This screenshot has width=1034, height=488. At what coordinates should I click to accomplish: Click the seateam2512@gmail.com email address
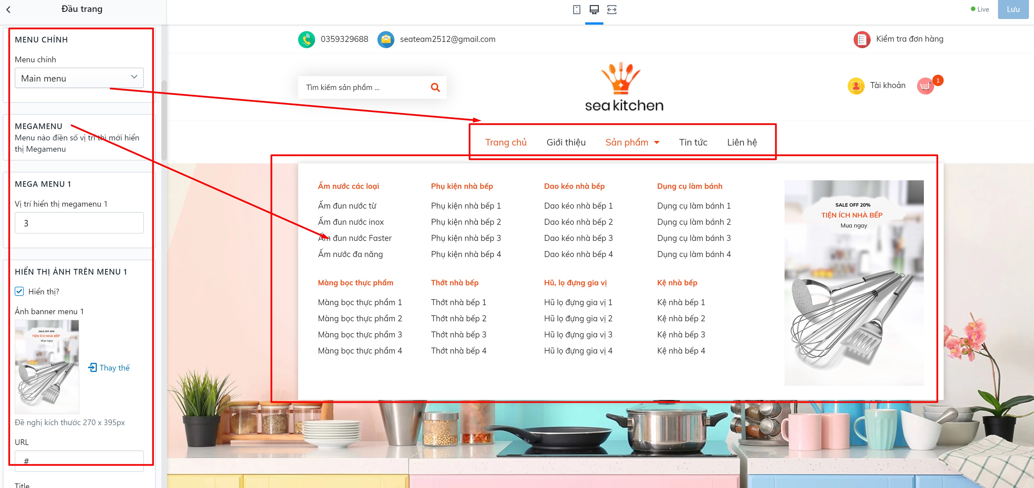448,39
